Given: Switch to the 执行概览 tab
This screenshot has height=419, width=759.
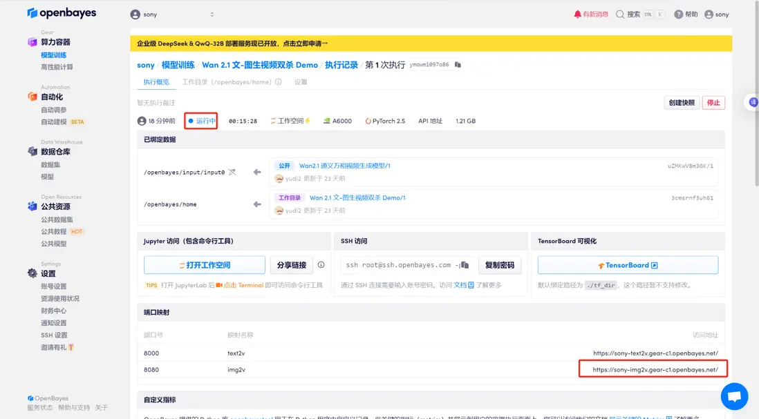Looking at the screenshot, I should pos(156,82).
